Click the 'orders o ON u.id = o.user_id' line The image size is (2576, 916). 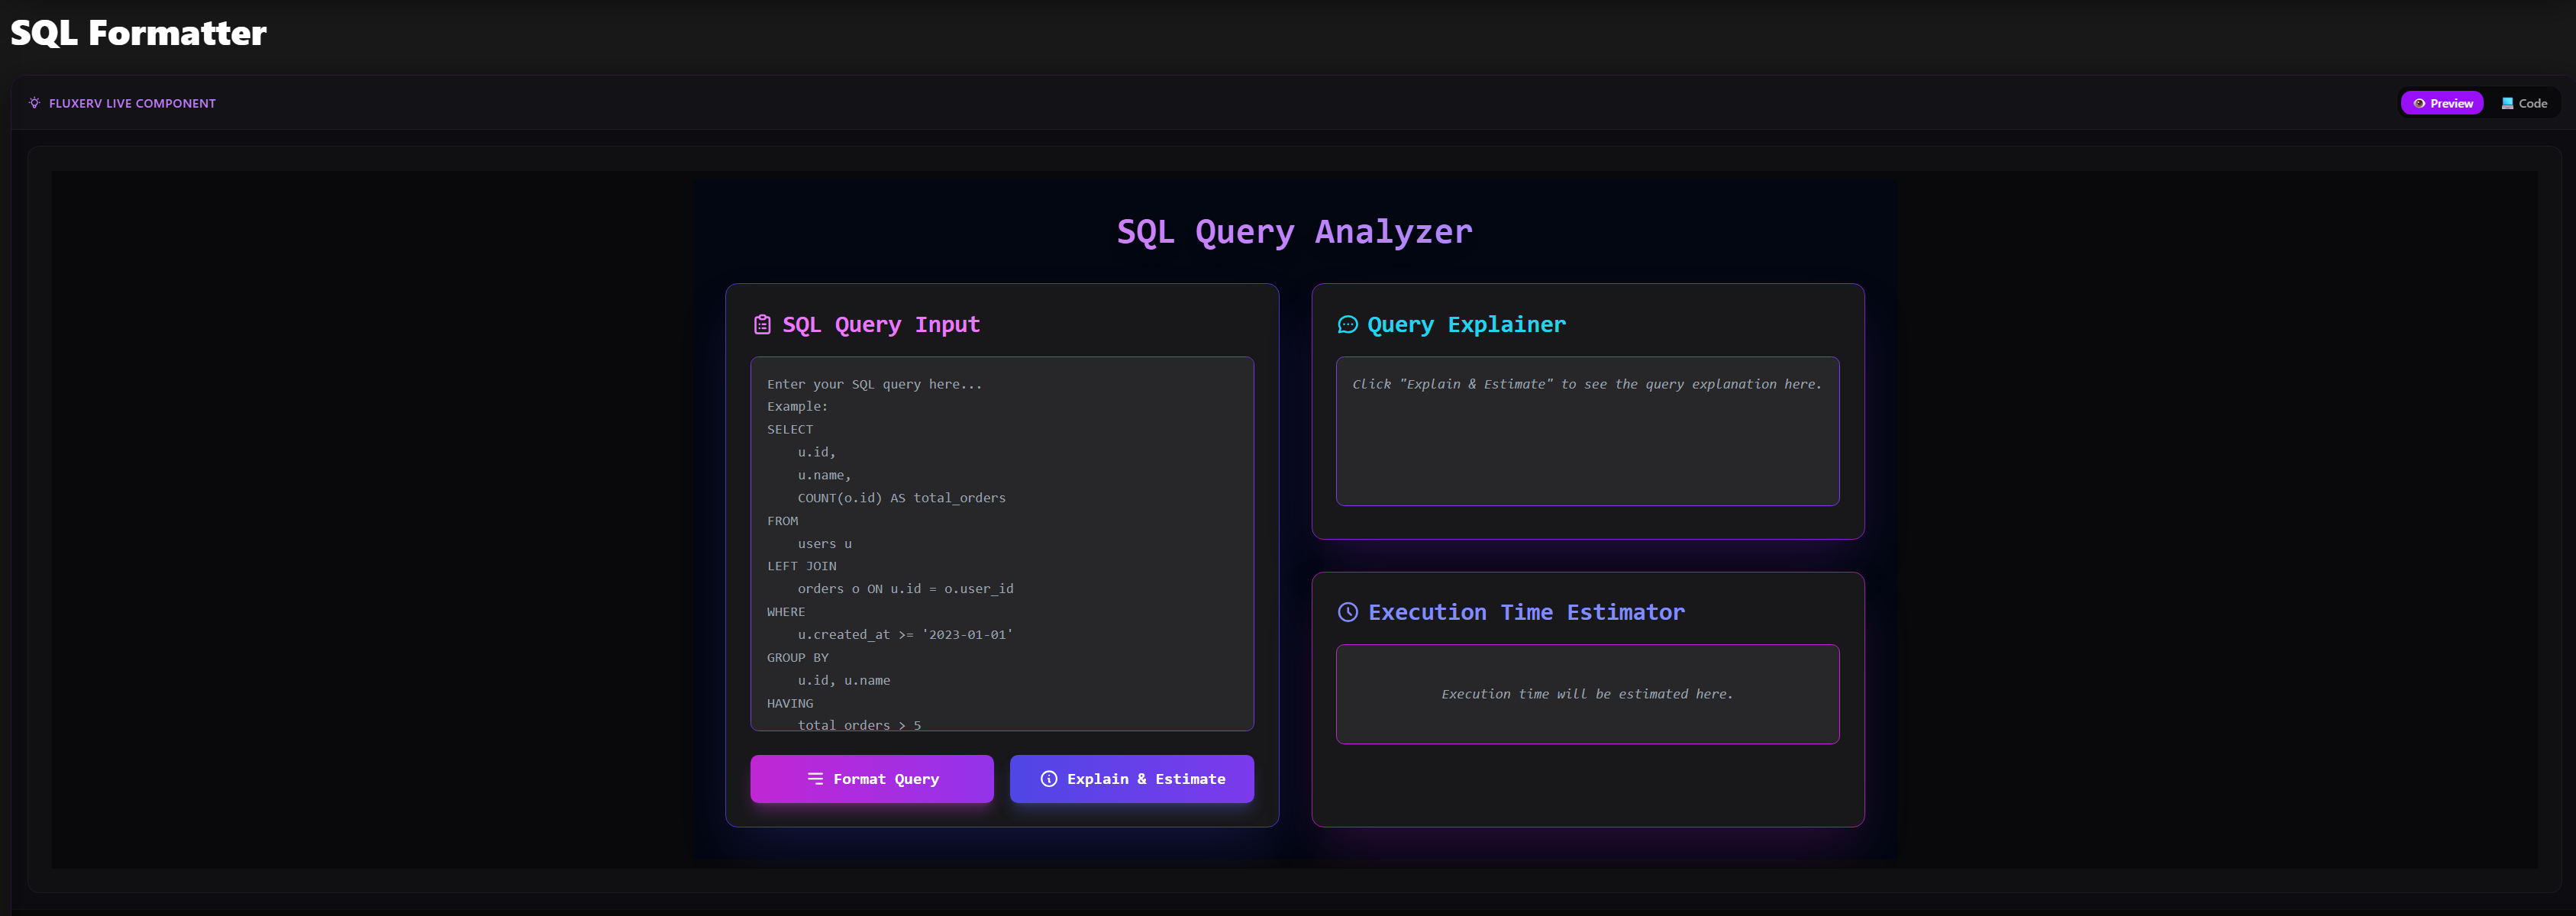click(x=905, y=589)
